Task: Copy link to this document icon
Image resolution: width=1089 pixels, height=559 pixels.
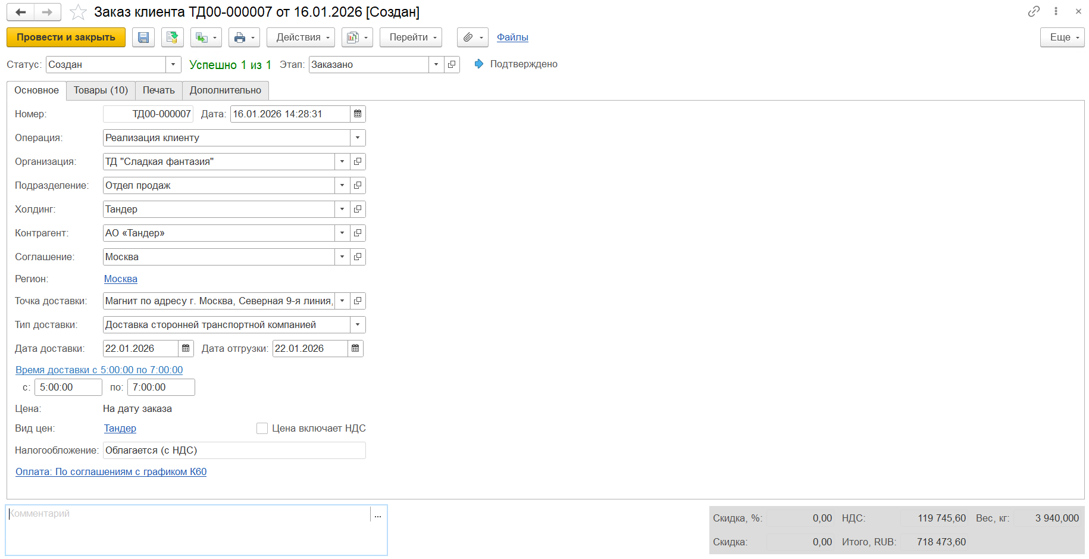Action: [x=1034, y=11]
